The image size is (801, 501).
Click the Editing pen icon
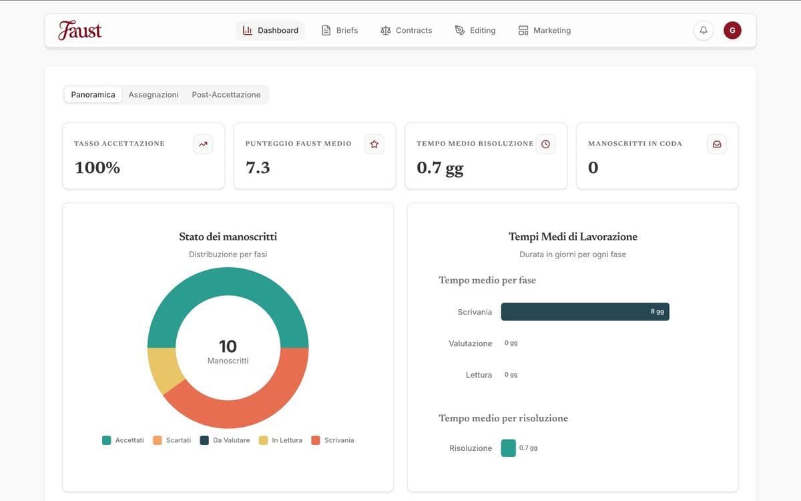coord(459,29)
